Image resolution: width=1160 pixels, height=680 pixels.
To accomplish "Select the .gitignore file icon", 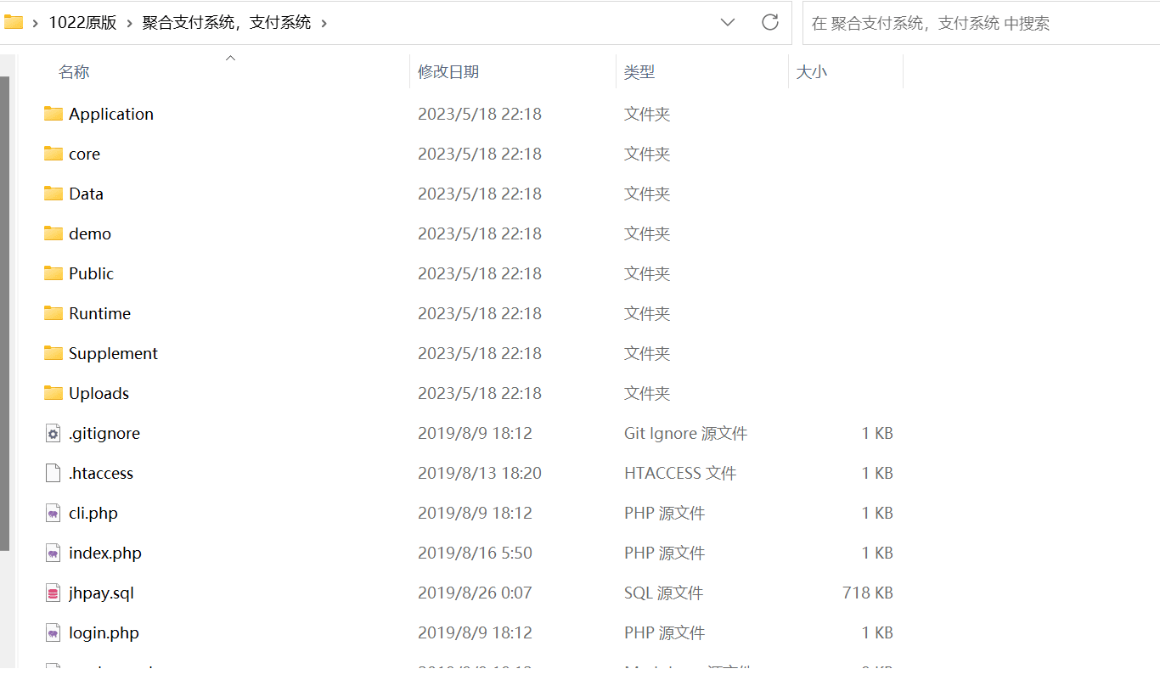I will pyautogui.click(x=53, y=433).
